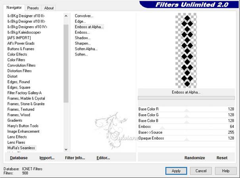Choose Frames, Wood category
Screen dimensions: 240x178
[x=19, y=115]
